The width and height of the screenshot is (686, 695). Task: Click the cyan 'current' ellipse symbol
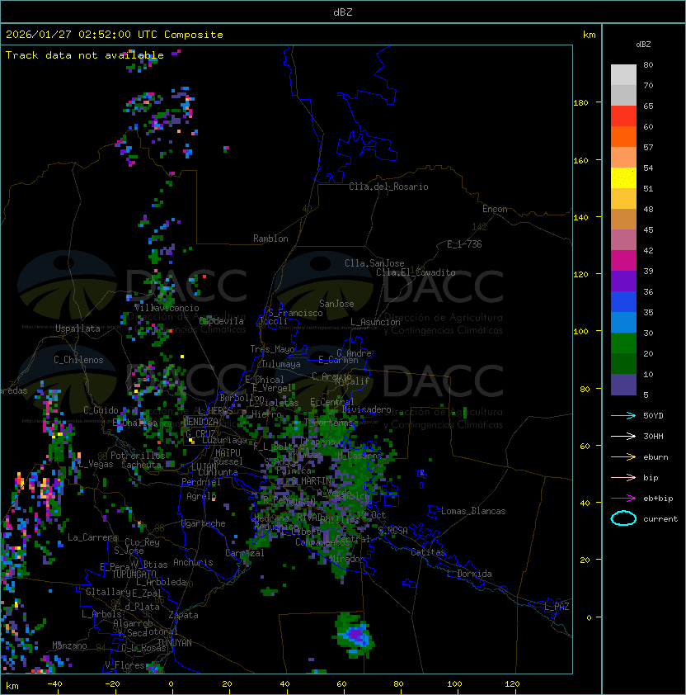pyautogui.click(x=623, y=518)
